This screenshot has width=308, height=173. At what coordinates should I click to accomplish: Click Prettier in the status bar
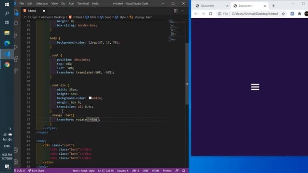pos(167,171)
